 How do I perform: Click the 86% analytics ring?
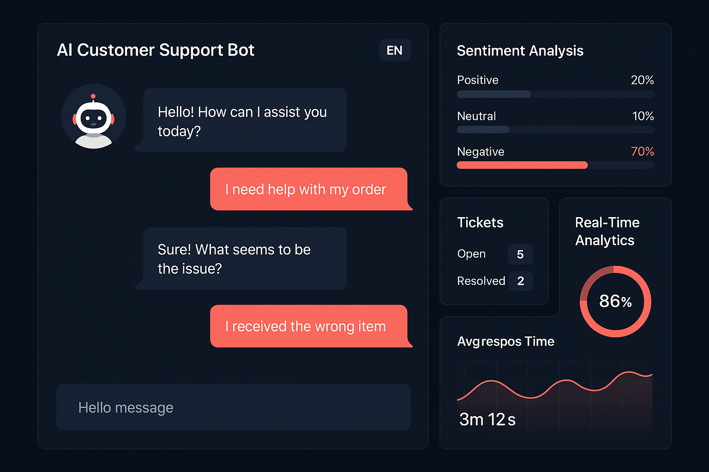615,301
